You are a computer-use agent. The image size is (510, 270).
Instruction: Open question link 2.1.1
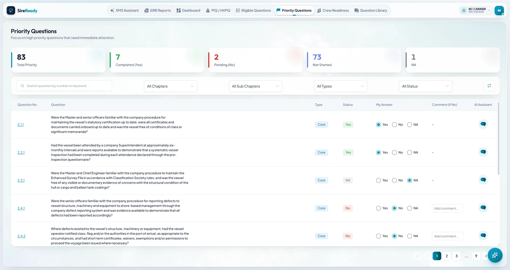click(x=20, y=125)
